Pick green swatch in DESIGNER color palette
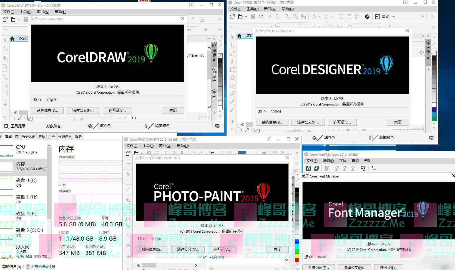 coord(434,119)
